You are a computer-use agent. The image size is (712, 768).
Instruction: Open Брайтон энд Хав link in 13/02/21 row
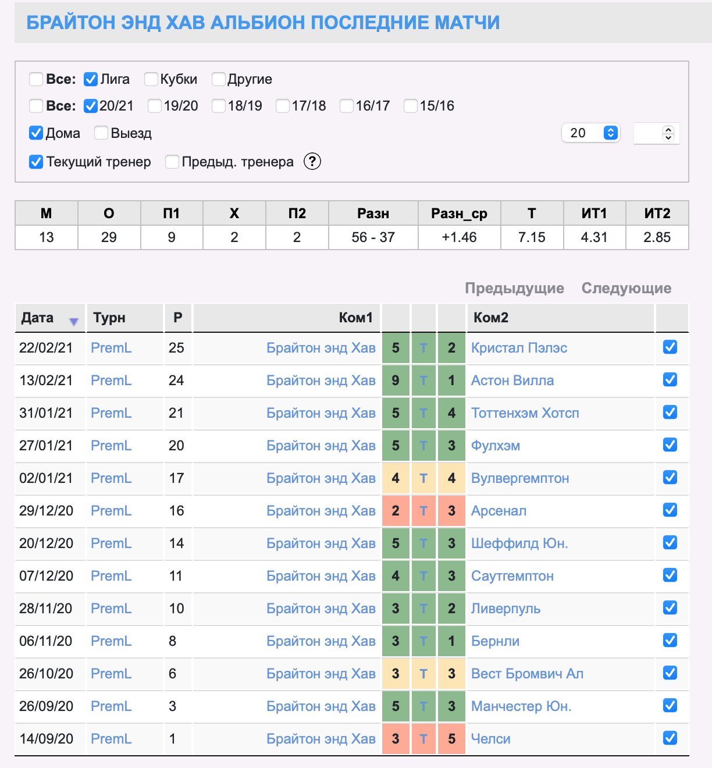point(321,381)
